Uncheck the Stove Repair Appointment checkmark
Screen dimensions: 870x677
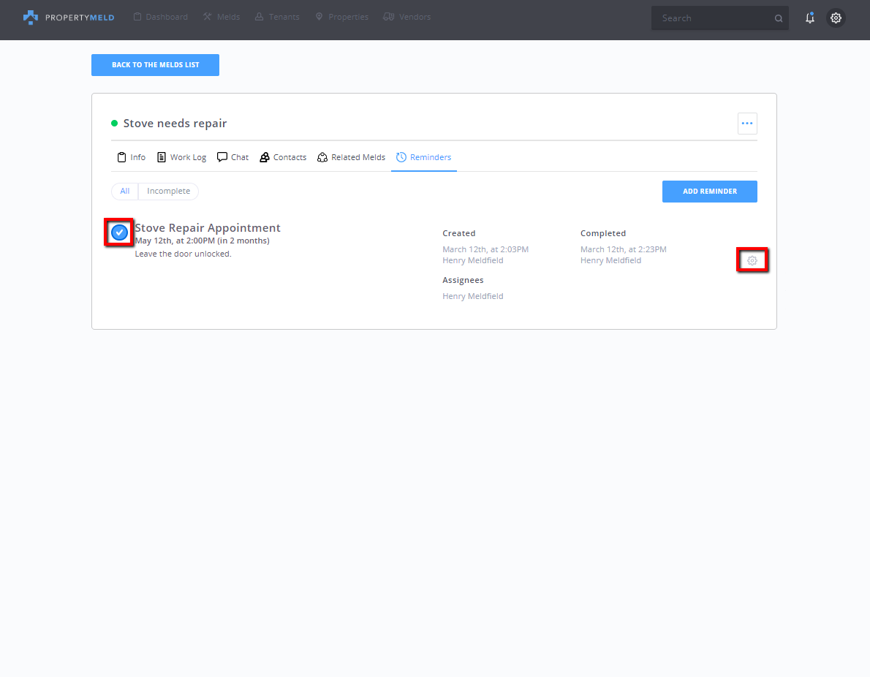pos(119,232)
